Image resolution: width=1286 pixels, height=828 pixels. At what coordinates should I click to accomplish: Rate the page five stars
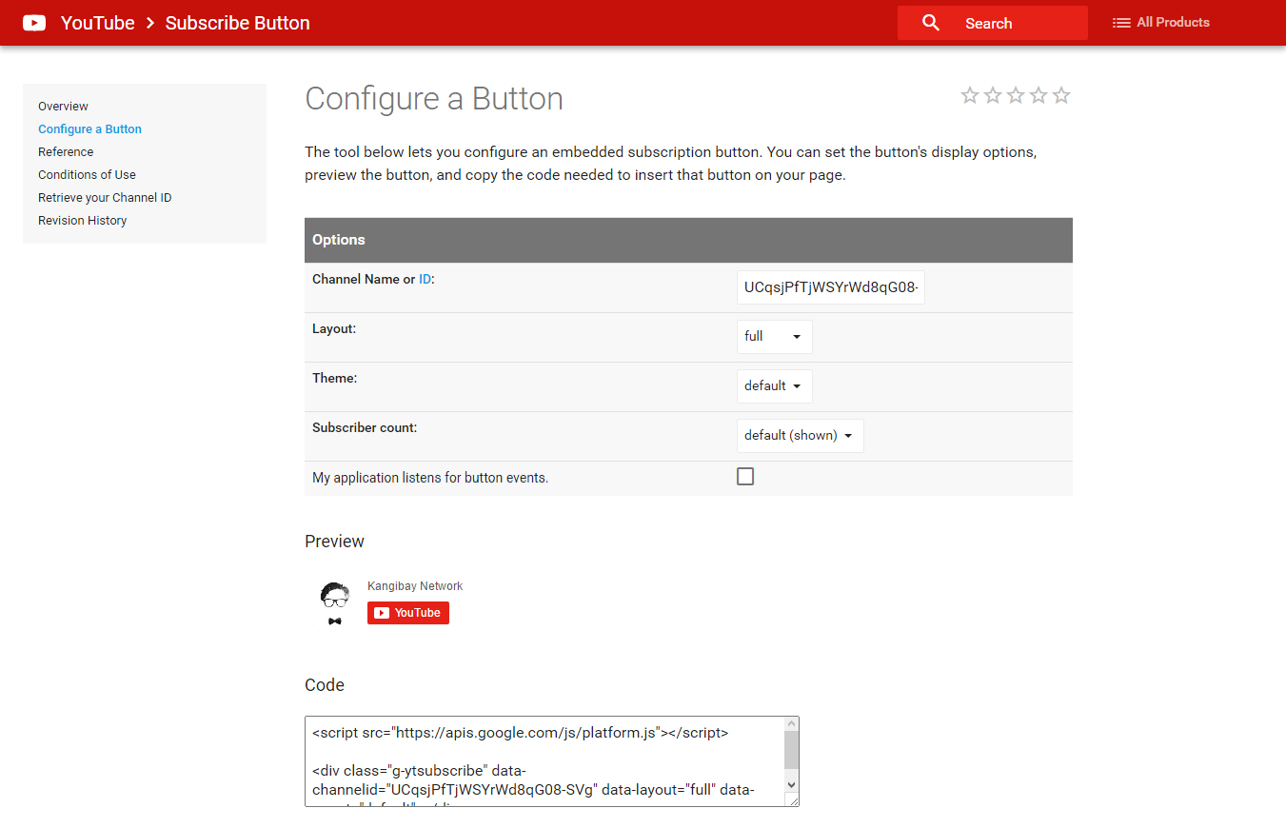click(1061, 95)
